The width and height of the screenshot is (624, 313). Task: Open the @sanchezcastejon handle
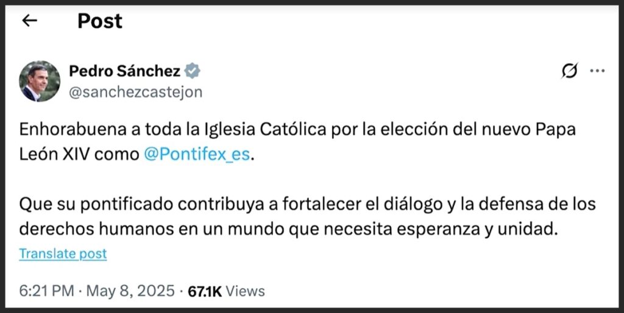tap(135, 92)
